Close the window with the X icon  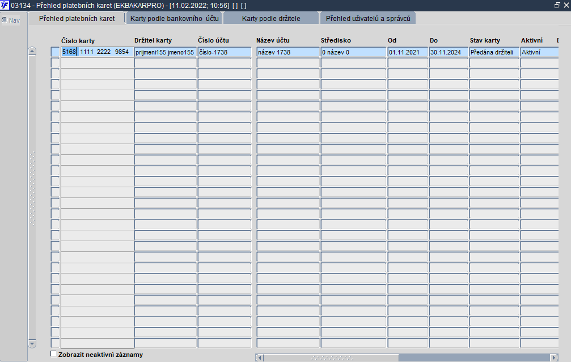tap(566, 5)
